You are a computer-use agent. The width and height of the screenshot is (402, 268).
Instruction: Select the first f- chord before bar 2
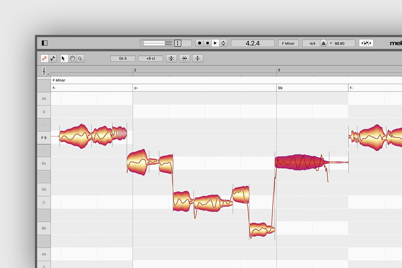click(92, 88)
